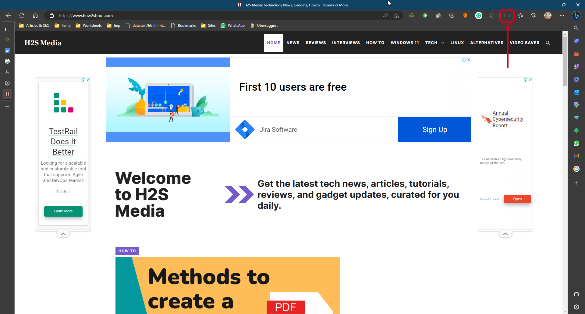Viewport: 585px width, 314px height.
Task: Open sidebar Search
Action: (576, 28)
